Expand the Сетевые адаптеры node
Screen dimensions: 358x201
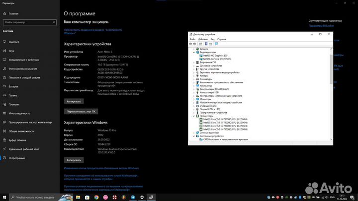click(194, 133)
